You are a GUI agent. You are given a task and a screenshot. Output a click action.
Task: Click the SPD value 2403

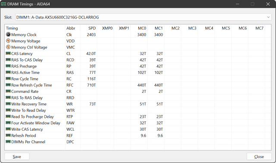(x=91, y=35)
